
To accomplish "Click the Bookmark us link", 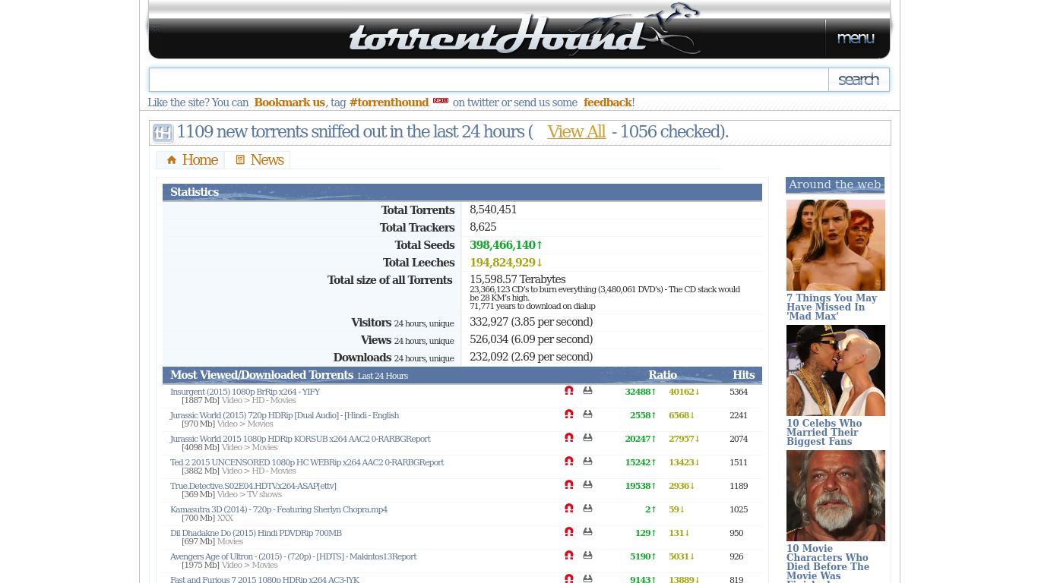I will [290, 102].
